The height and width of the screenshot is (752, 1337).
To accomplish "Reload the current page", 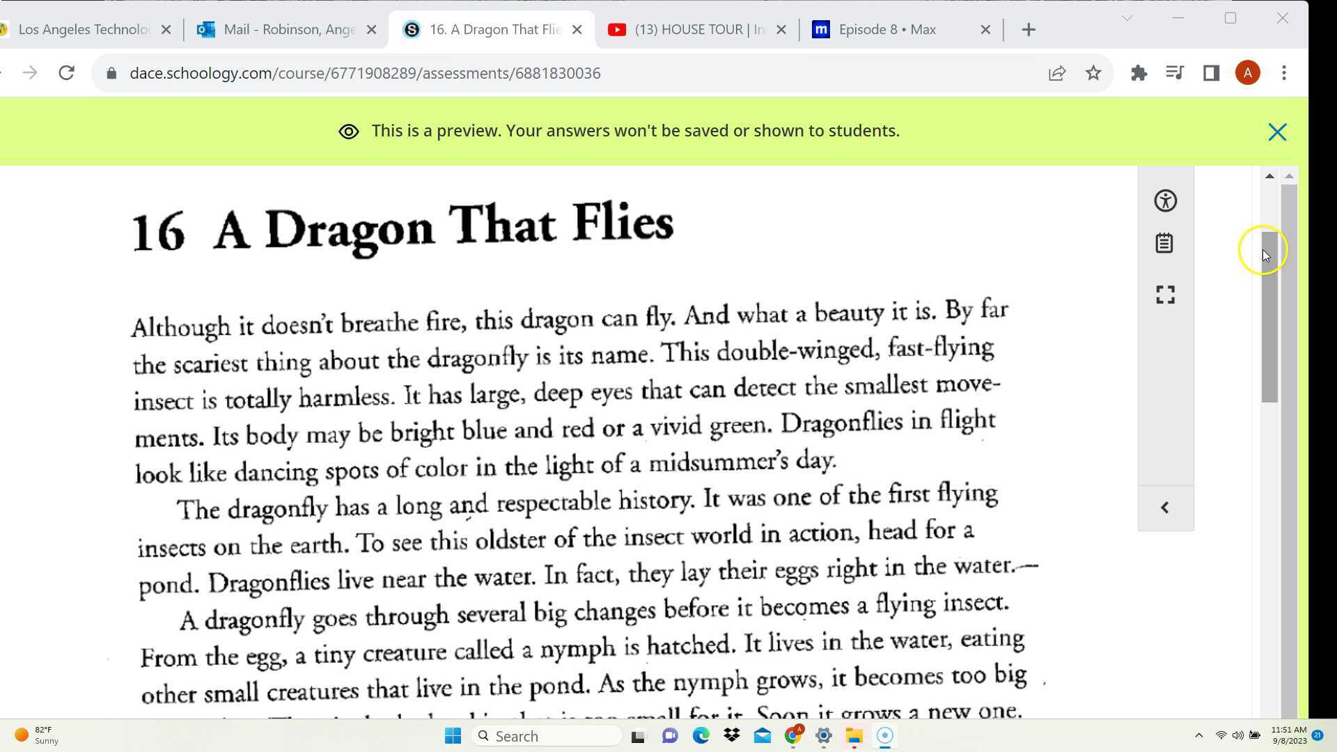I will pyautogui.click(x=66, y=72).
